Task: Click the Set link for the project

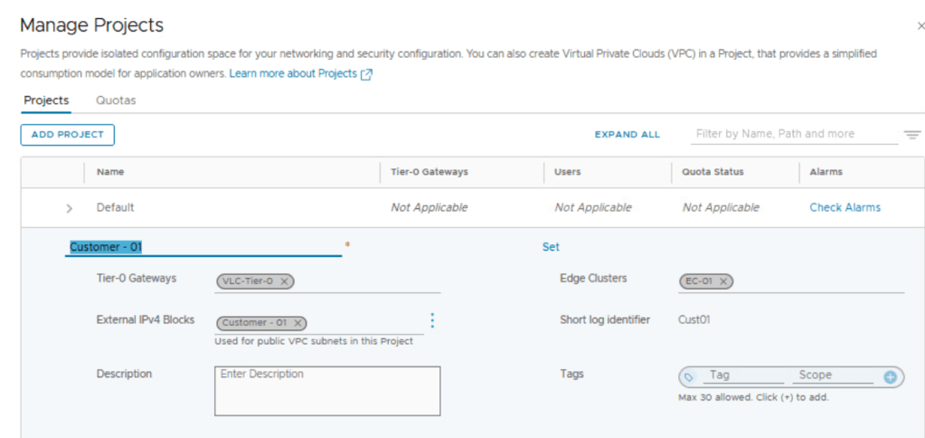Action: coord(551,247)
